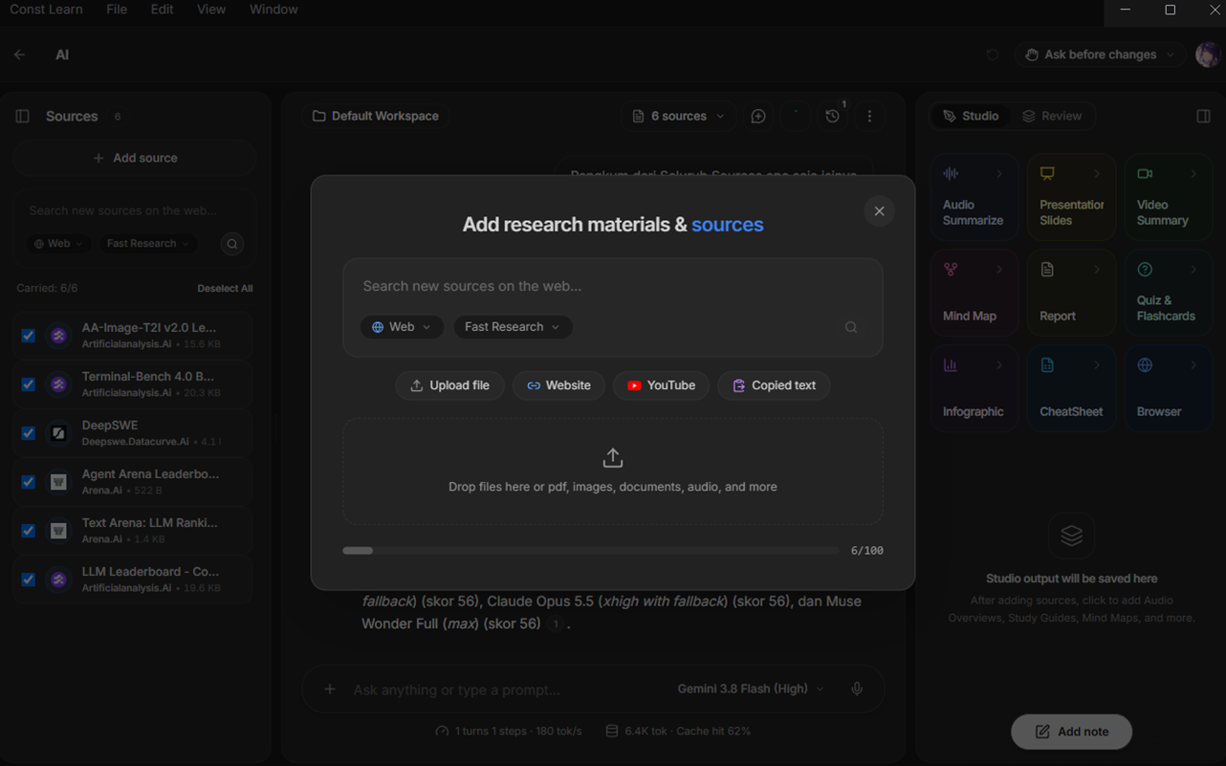Open the 6 sources dropdown

[x=679, y=117]
